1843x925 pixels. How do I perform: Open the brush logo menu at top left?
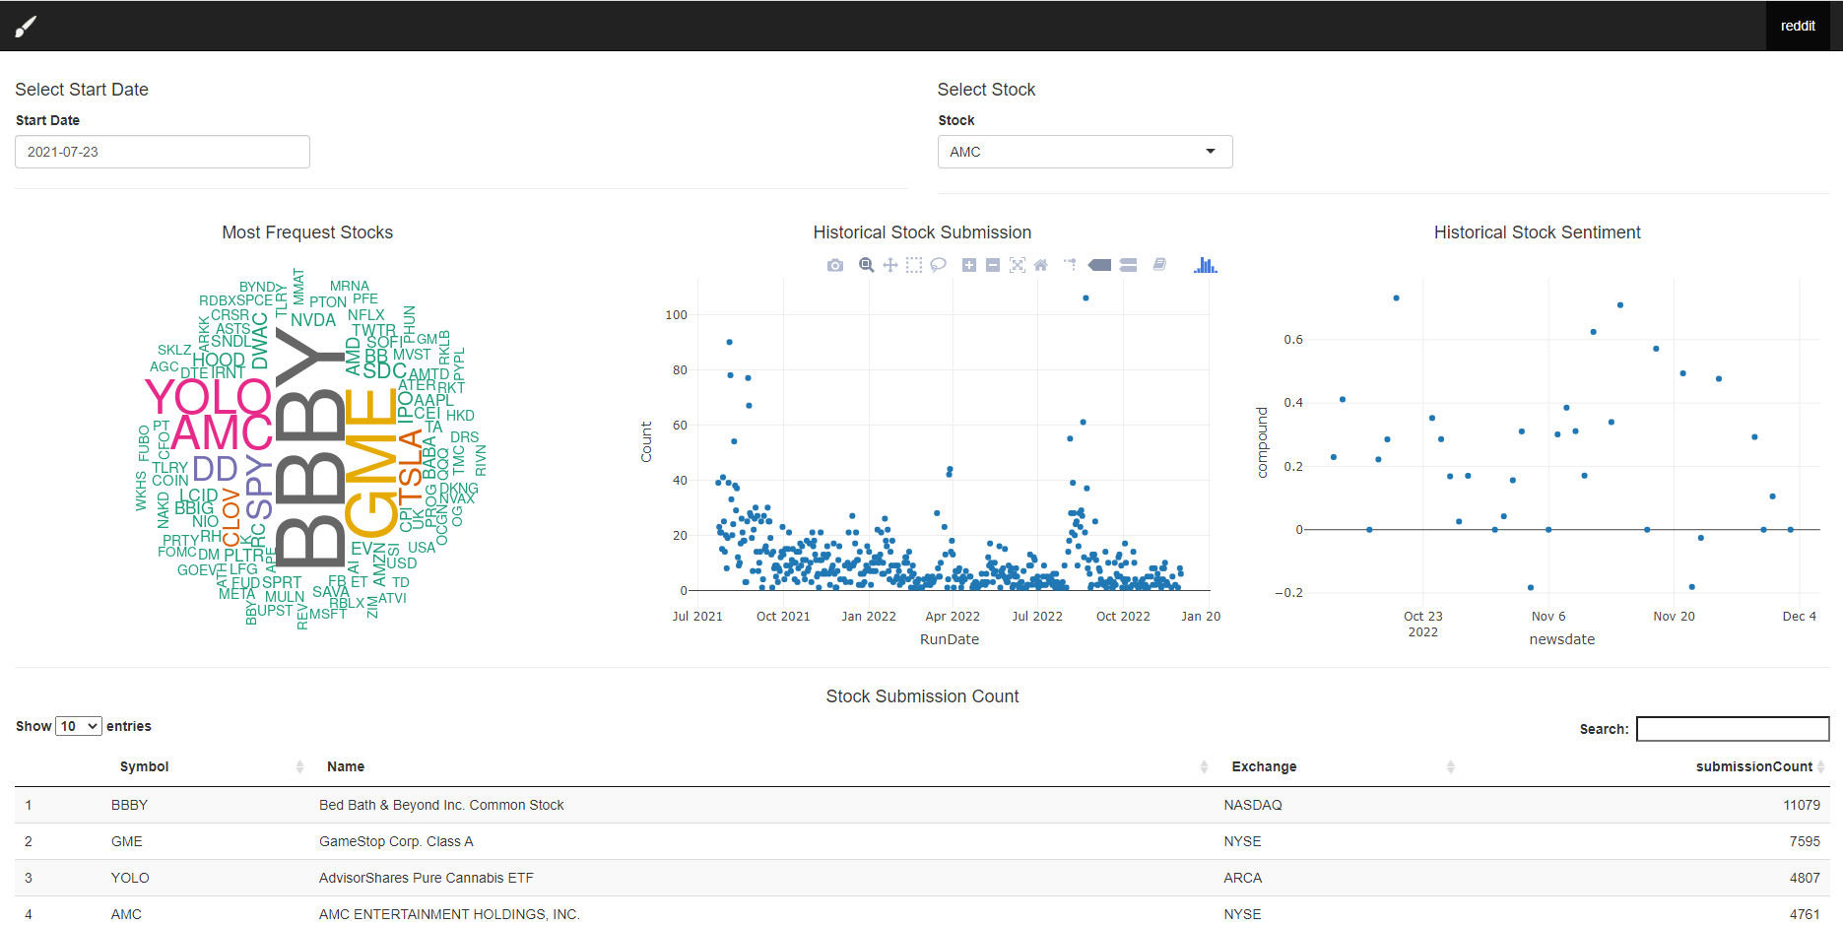pos(27,26)
